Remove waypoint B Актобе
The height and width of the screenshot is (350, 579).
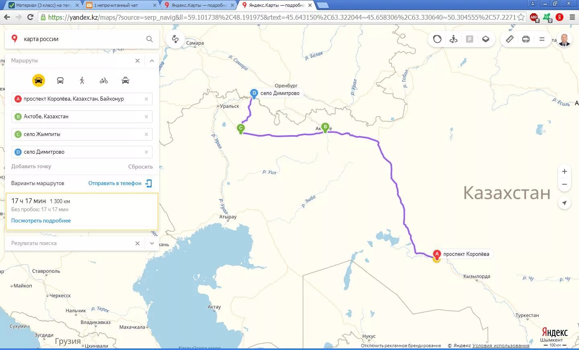tap(146, 117)
